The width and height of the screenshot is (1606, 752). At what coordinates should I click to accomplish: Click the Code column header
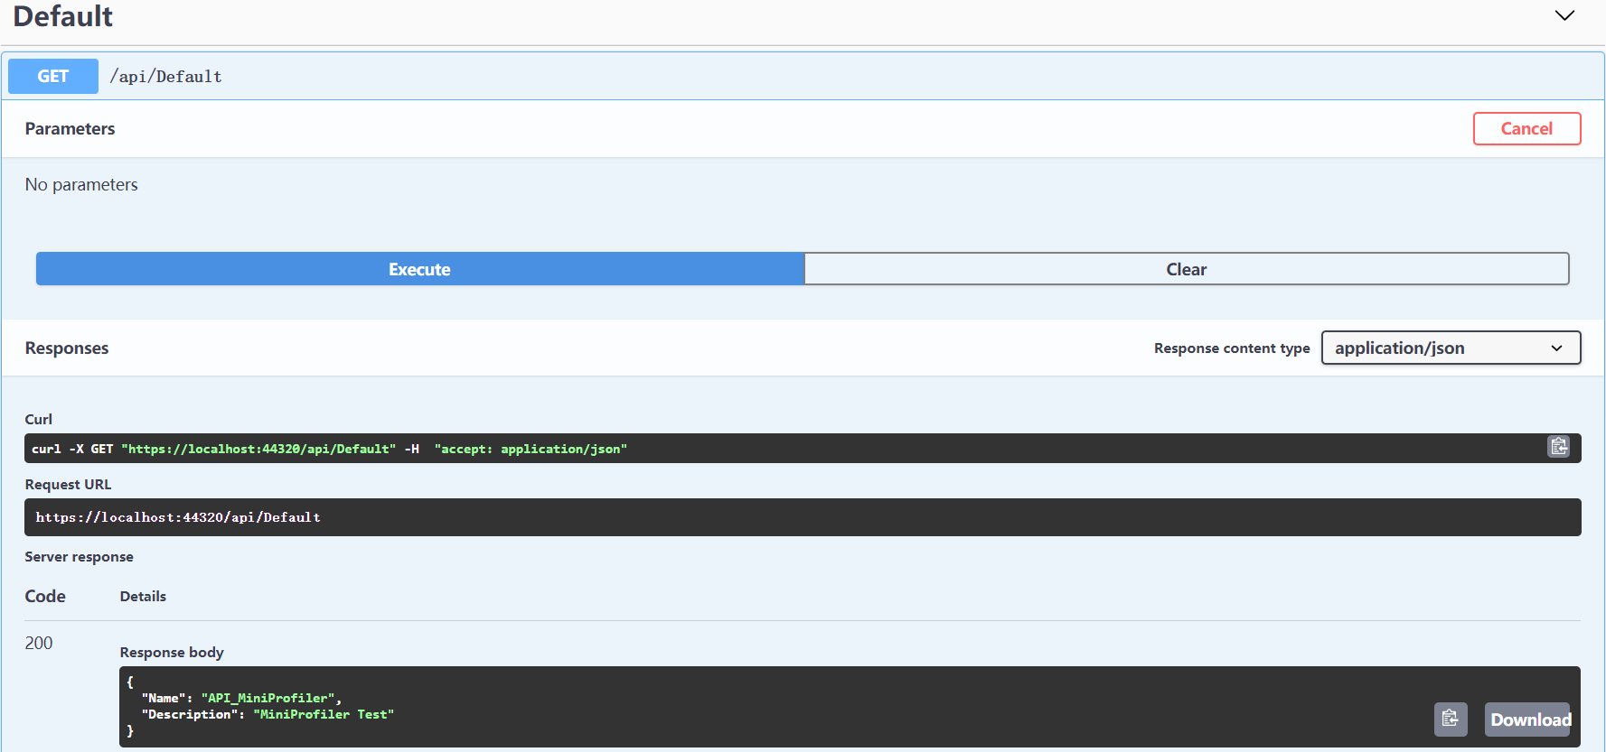click(45, 596)
